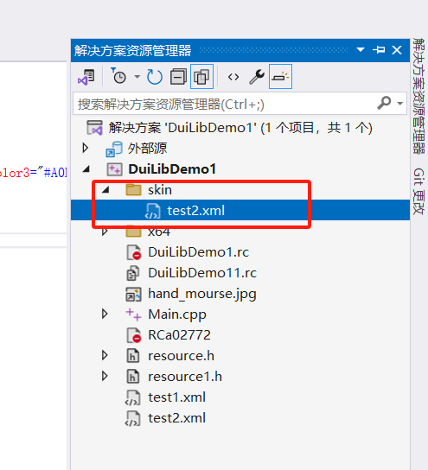This screenshot has height=470, width=428.
Task: Click the DuiLibDemo1 project icon
Action: pyautogui.click(x=115, y=169)
